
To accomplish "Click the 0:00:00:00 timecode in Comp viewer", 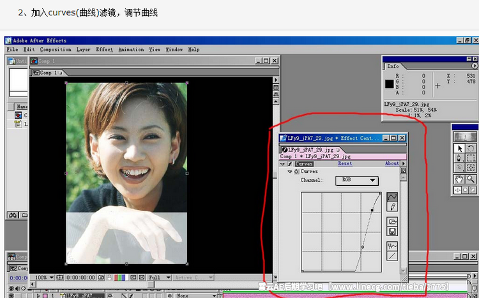I will tap(80, 278).
